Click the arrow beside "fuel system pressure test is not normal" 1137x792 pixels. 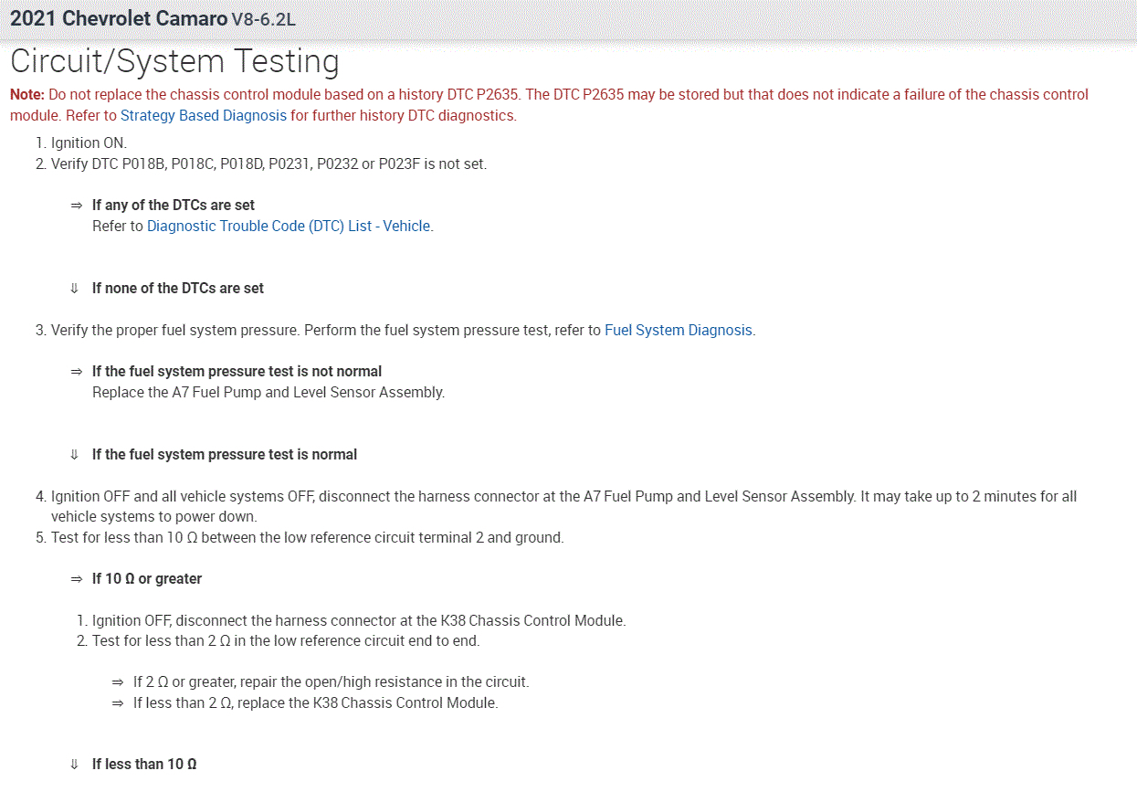77,372
